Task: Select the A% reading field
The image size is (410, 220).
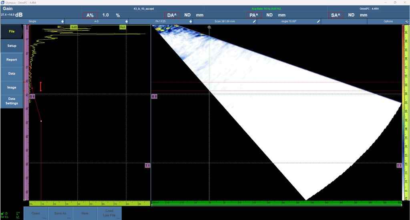Action: click(90, 15)
